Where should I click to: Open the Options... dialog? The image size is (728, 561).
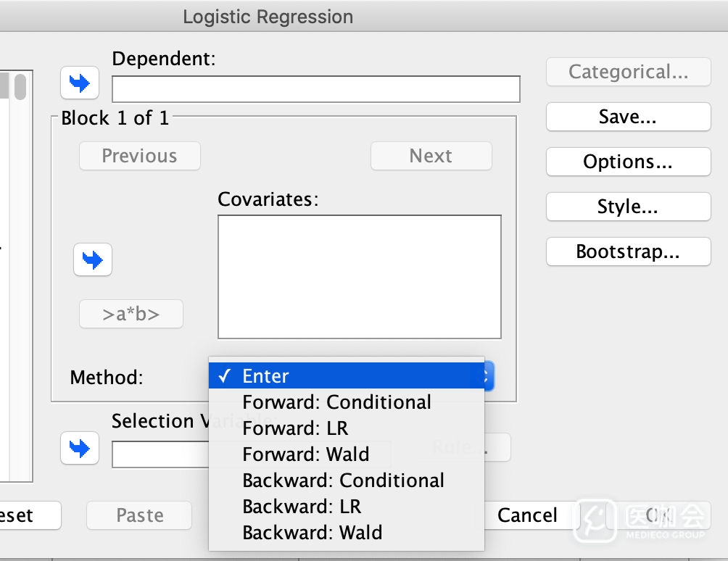tap(628, 162)
